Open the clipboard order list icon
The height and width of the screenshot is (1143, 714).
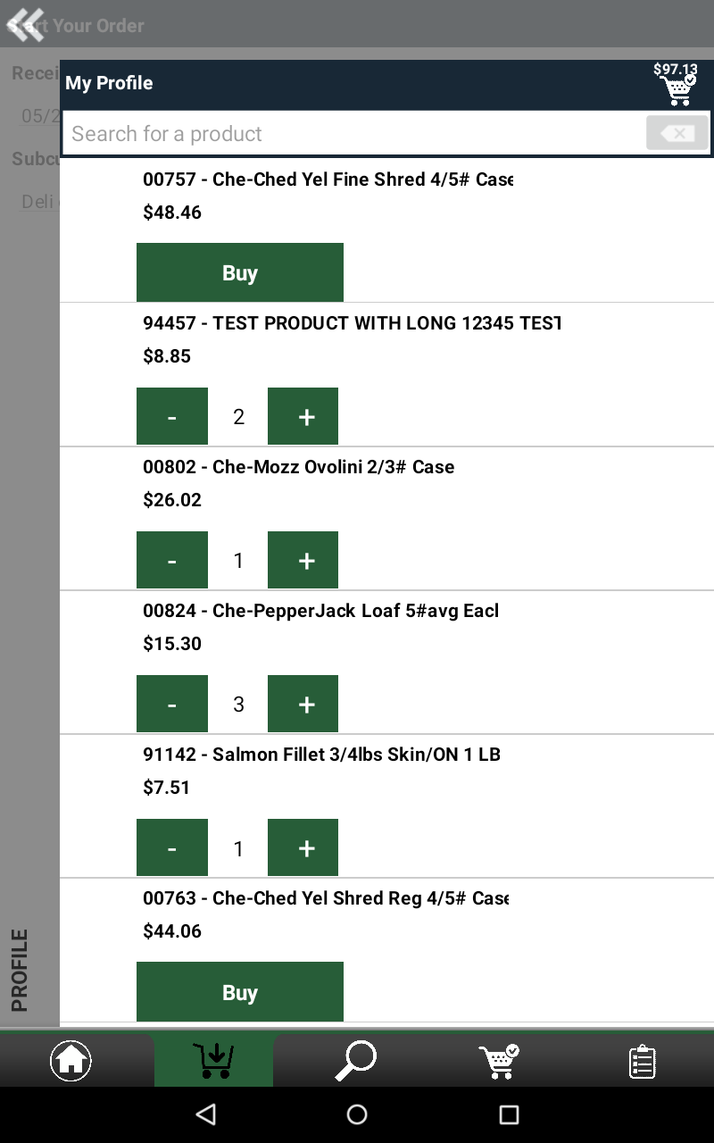[642, 1061]
